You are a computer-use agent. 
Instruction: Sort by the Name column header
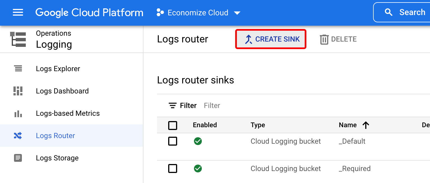pos(348,125)
